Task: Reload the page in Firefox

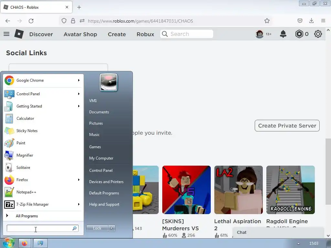Action: 31,21
